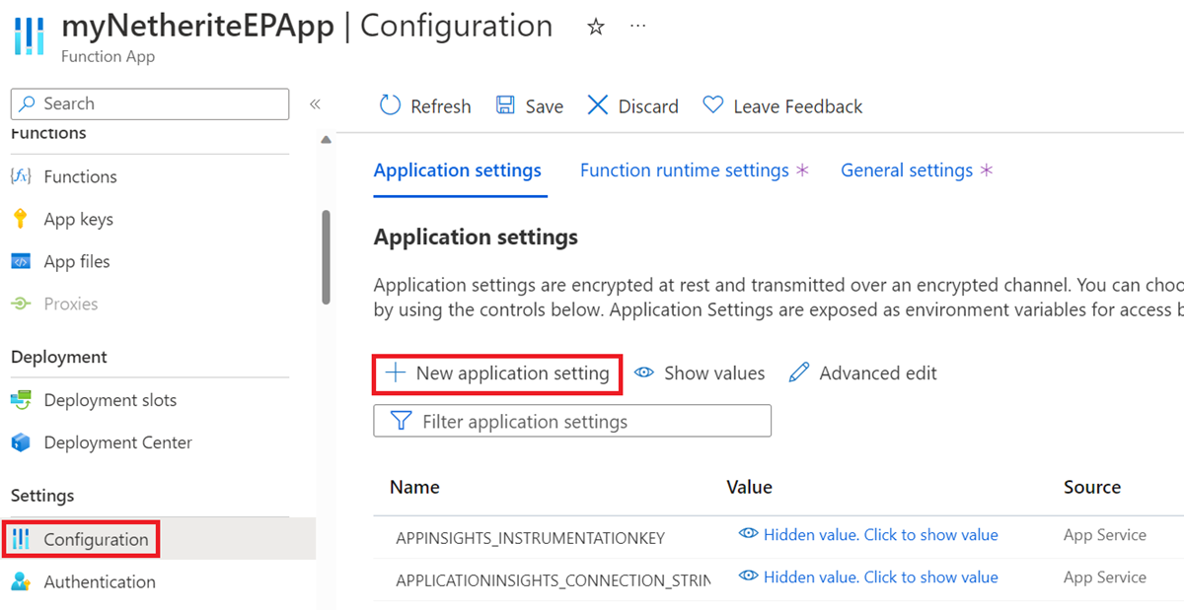Switch to the Function runtime settings tab
The width and height of the screenshot is (1184, 610).
click(x=686, y=169)
